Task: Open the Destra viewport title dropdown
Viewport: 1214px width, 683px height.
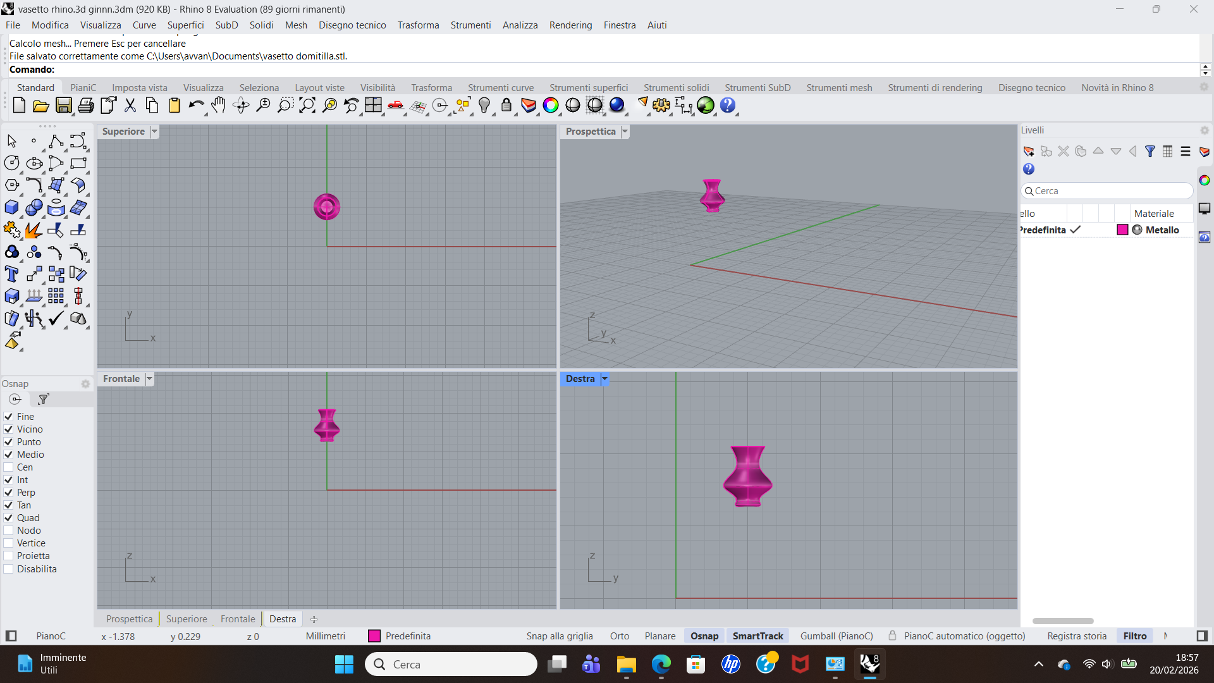Action: [x=604, y=378]
